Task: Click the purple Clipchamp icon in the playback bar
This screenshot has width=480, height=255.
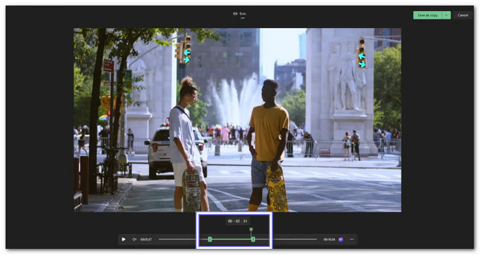Action: 341,239
